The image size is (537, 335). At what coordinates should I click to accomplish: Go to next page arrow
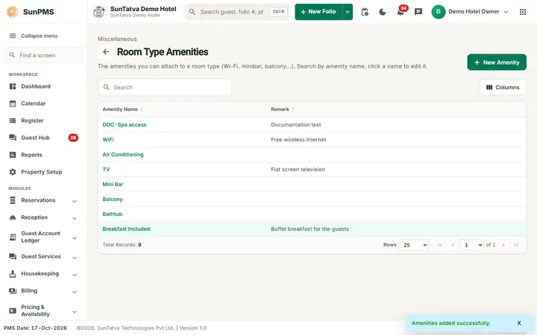point(503,245)
